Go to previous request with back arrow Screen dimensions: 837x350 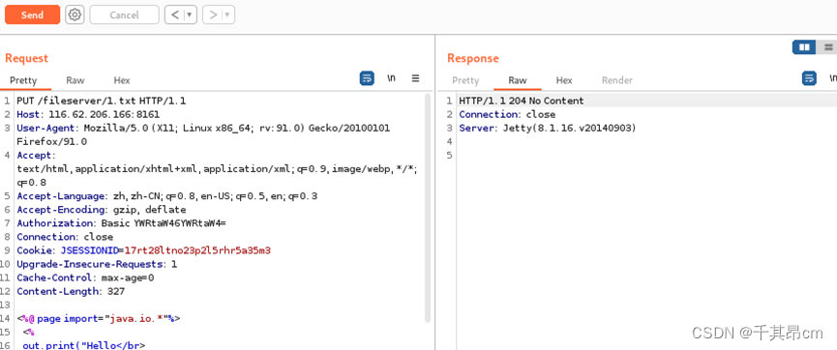(x=174, y=15)
